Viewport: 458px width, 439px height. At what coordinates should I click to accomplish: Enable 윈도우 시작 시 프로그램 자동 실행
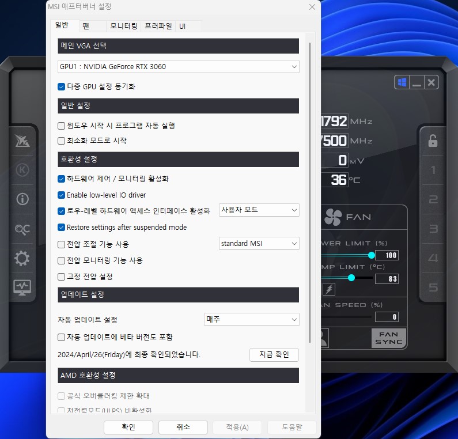61,126
